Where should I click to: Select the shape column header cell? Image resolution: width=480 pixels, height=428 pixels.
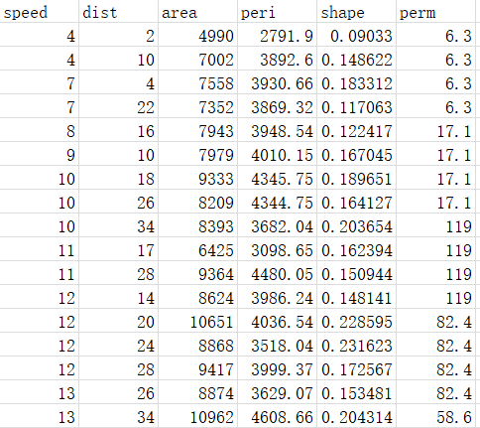[356, 12]
